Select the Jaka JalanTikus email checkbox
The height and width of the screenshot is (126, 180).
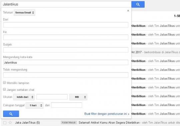coord(5,123)
